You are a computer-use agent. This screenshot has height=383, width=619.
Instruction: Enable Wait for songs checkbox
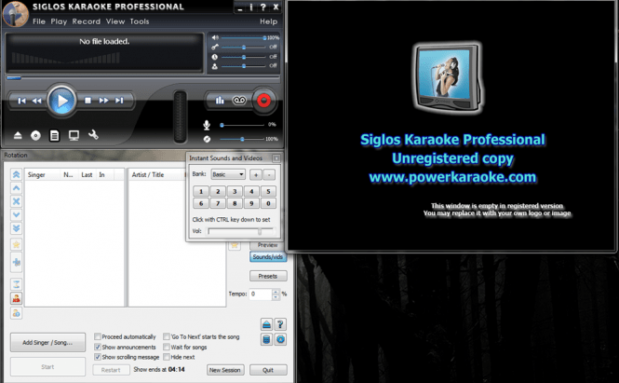click(167, 347)
